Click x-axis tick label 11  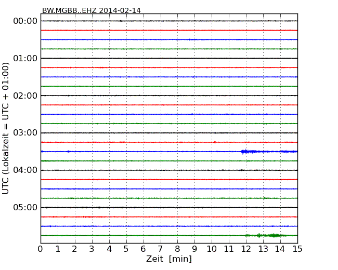pyautogui.click(x=229, y=249)
